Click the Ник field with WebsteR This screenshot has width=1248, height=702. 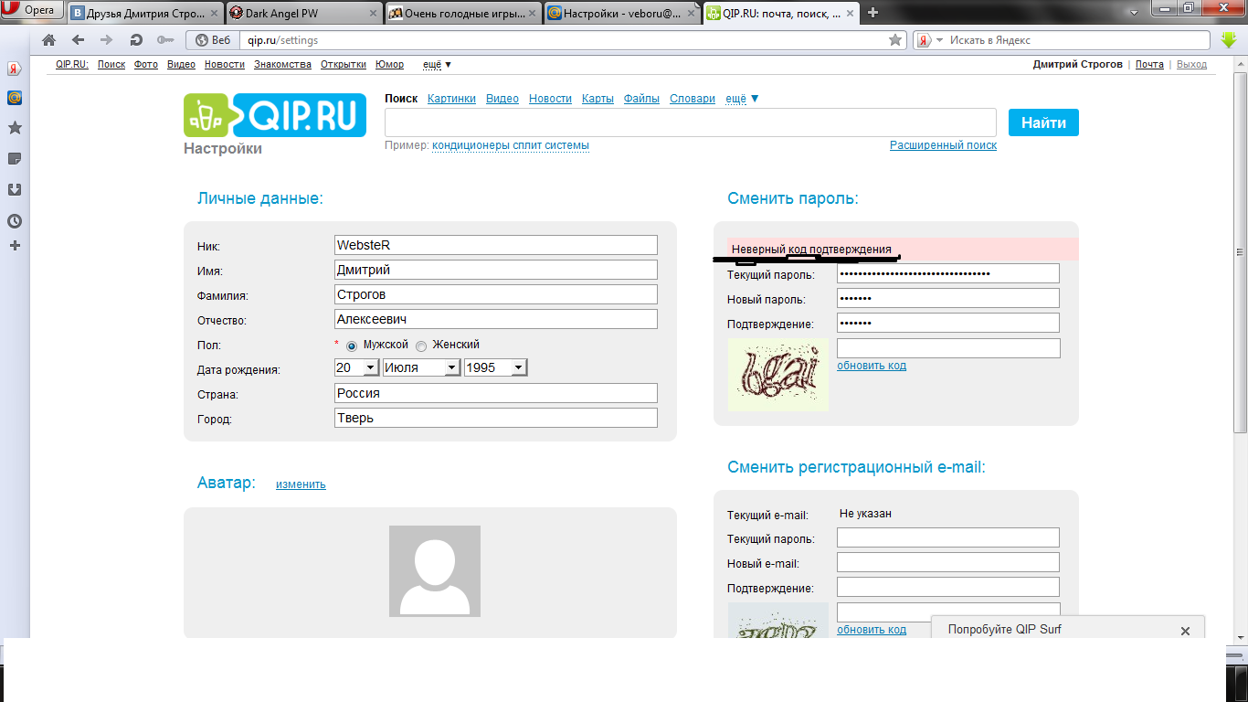[496, 245]
